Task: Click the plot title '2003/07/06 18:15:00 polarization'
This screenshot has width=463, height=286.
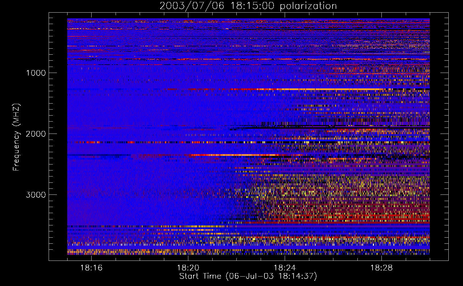Action: [x=248, y=6]
